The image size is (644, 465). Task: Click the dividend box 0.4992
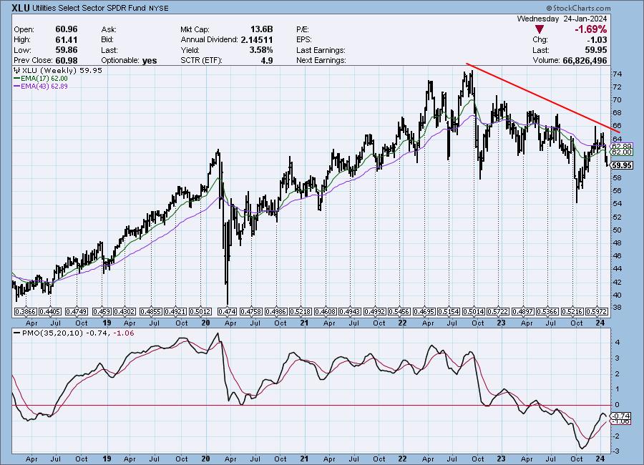click(x=376, y=312)
